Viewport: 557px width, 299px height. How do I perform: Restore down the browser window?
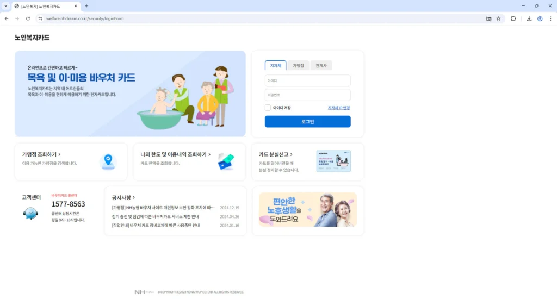[536, 6]
